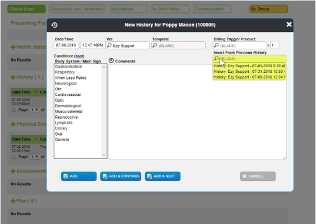Select Lymphatic in Body System list
This screenshot has width=316, height=224.
tap(64, 123)
